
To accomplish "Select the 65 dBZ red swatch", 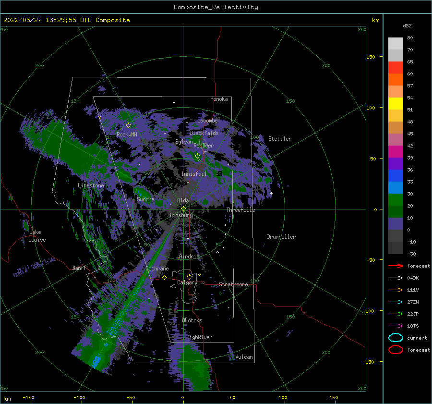I will 396,68.
